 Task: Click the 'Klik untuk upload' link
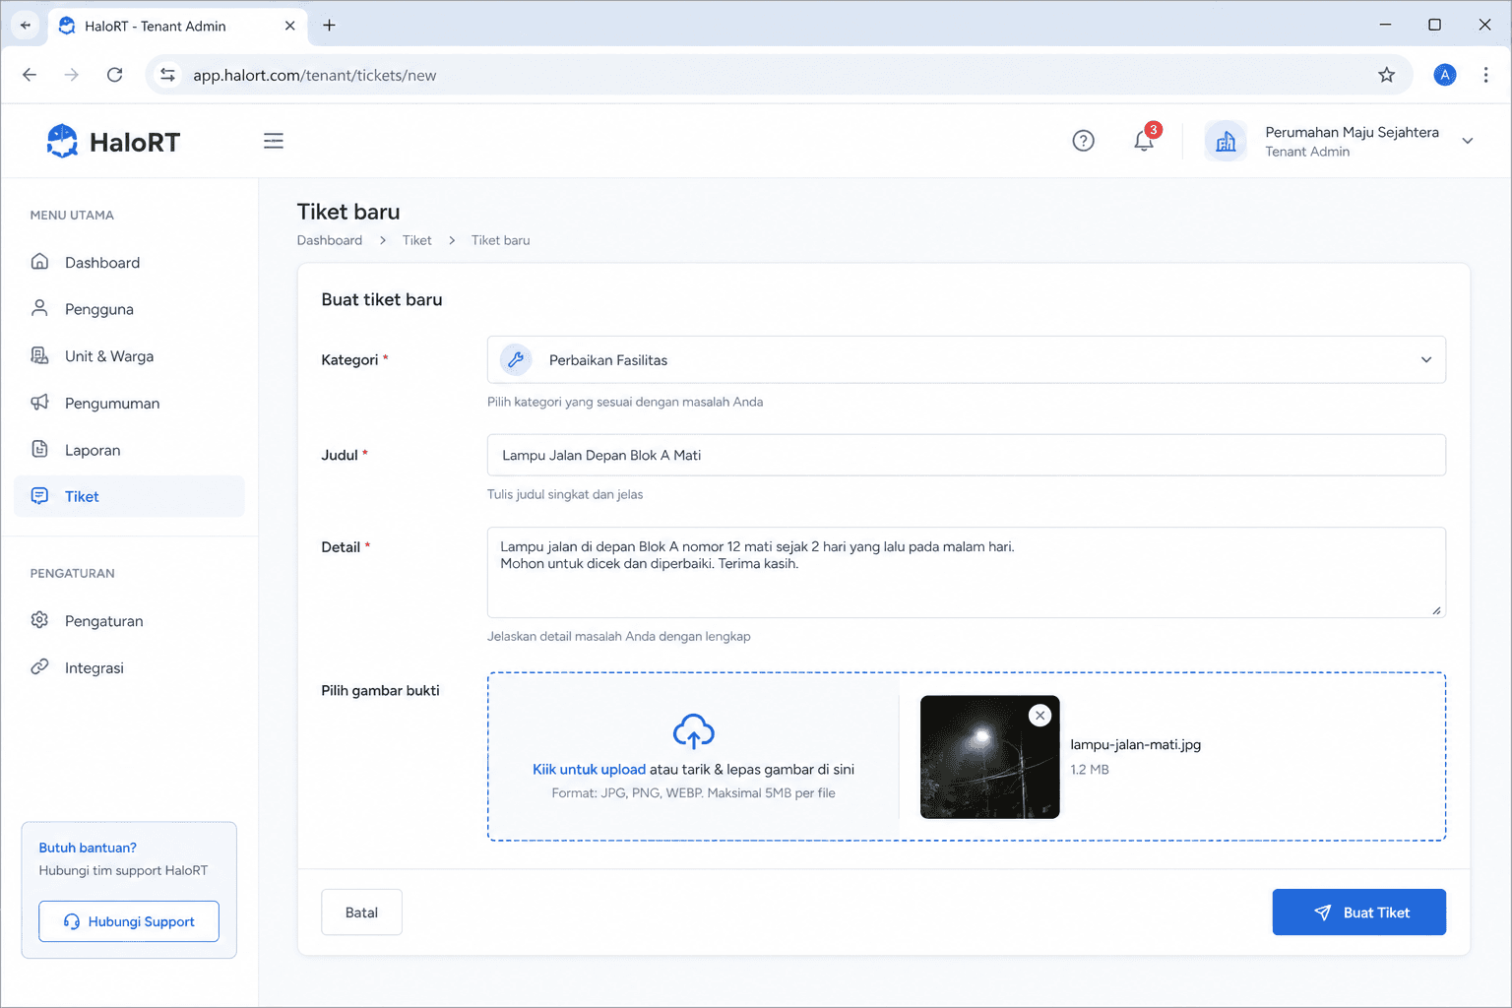tap(589, 770)
